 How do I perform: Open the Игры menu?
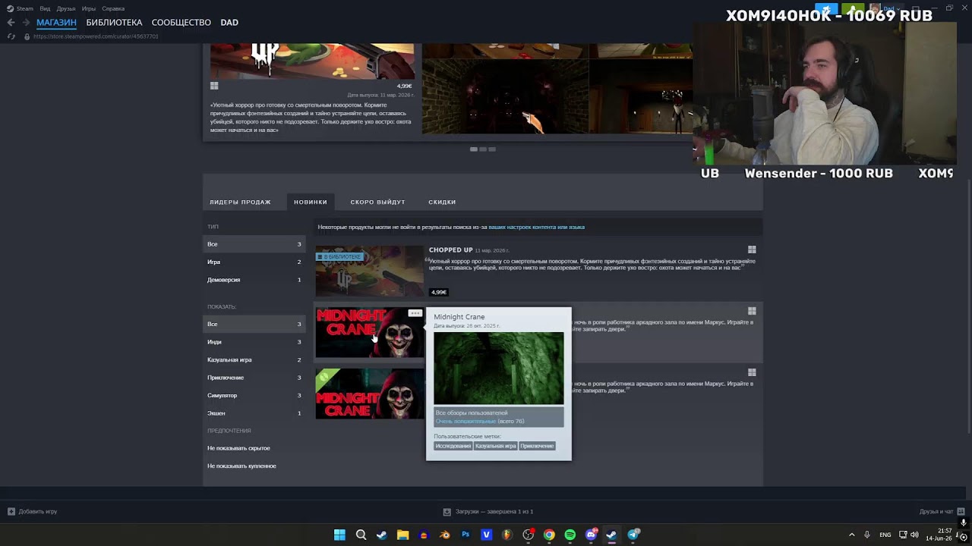[x=89, y=8]
